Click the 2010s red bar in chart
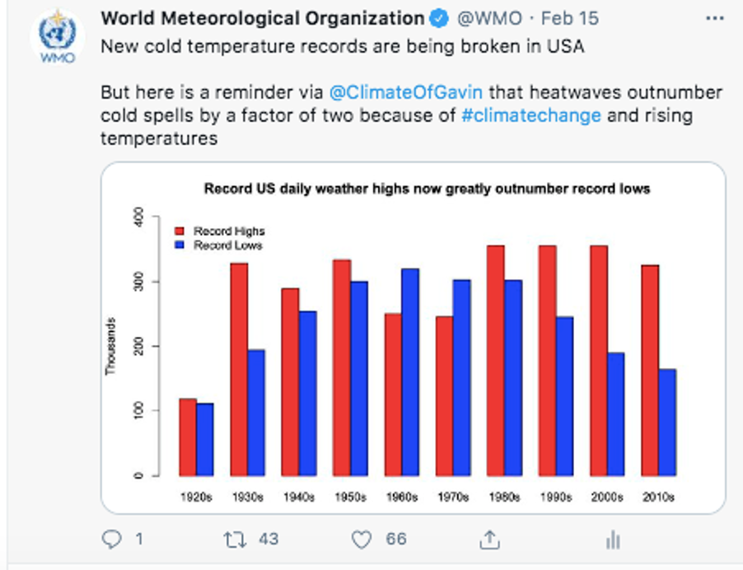Image resolution: width=743 pixels, height=570 pixels. click(650, 371)
